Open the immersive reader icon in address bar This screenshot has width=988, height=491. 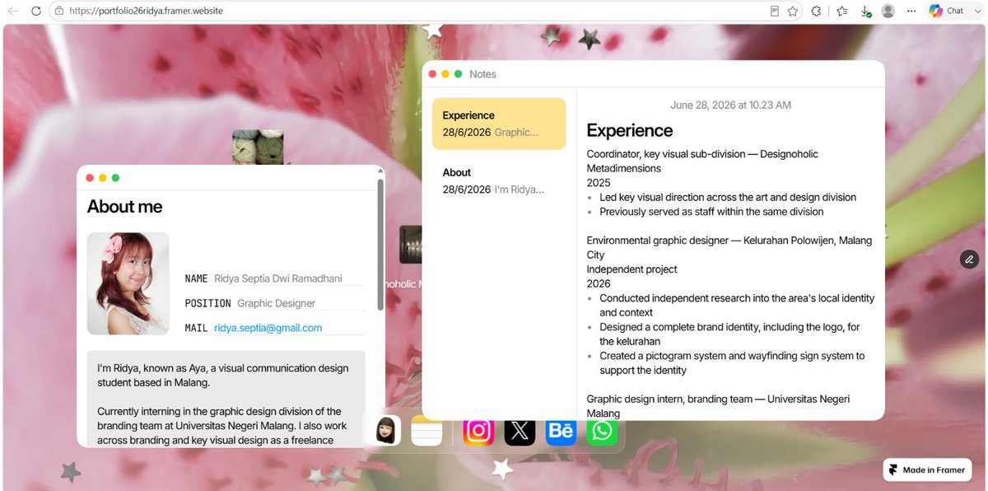774,12
